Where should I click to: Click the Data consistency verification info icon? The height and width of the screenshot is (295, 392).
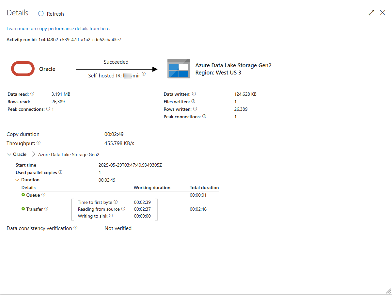(x=75, y=228)
